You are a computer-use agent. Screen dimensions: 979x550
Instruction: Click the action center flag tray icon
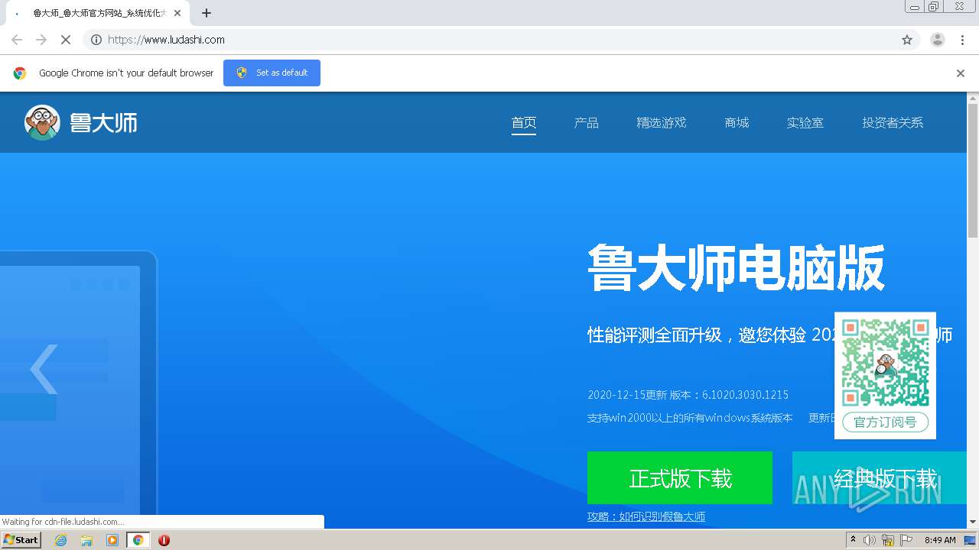[x=906, y=540]
